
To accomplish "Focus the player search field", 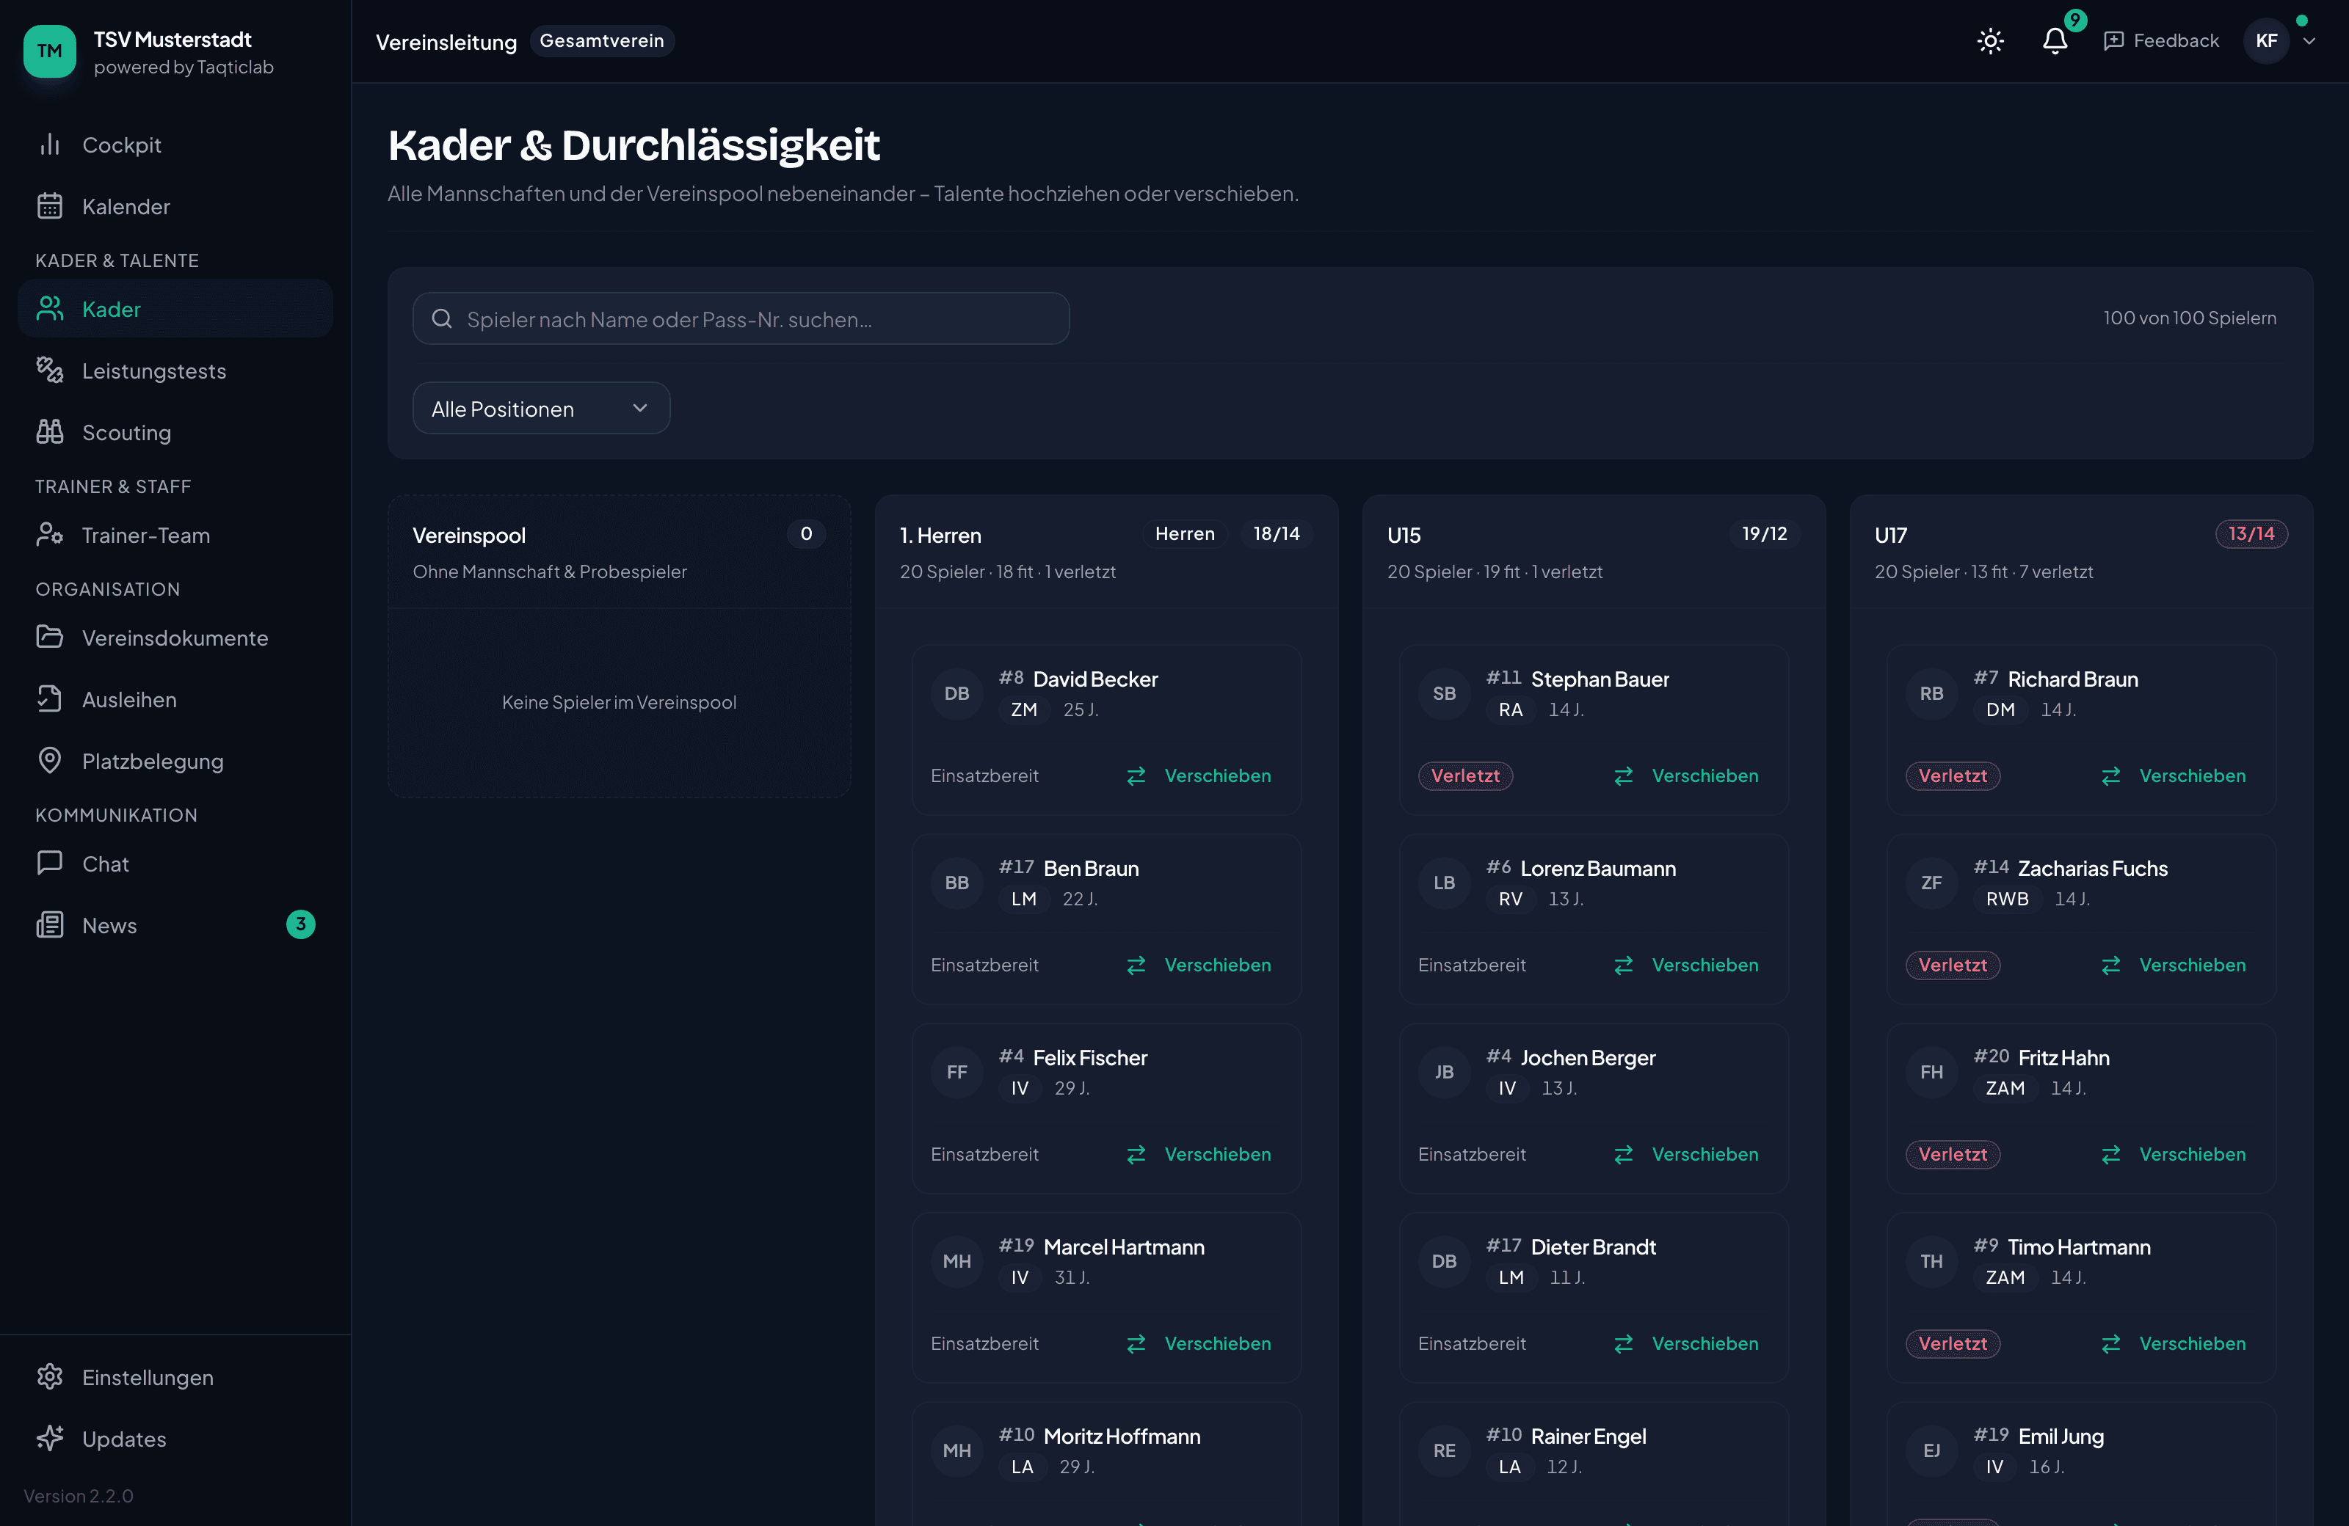I will point(740,318).
